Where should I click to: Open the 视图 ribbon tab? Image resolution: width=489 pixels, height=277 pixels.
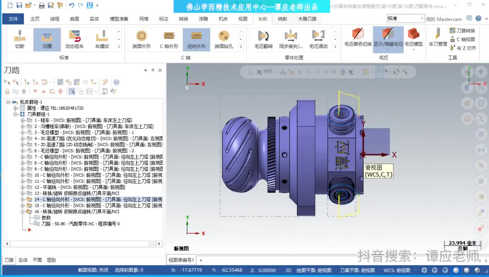tap(243, 19)
